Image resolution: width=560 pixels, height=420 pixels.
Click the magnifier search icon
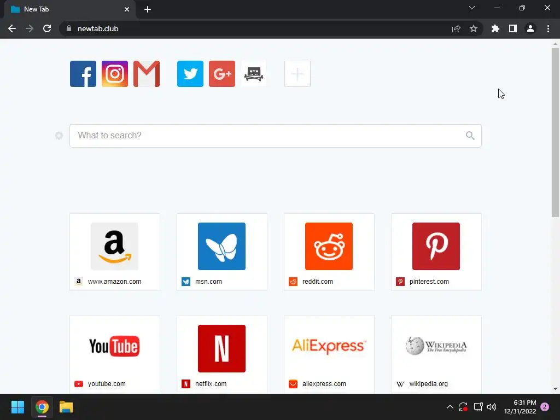coord(470,136)
